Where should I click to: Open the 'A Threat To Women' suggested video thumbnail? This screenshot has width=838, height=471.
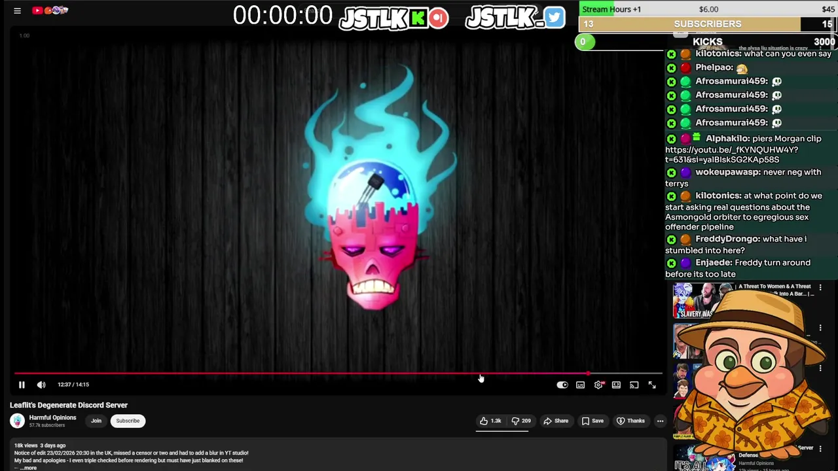pos(703,301)
